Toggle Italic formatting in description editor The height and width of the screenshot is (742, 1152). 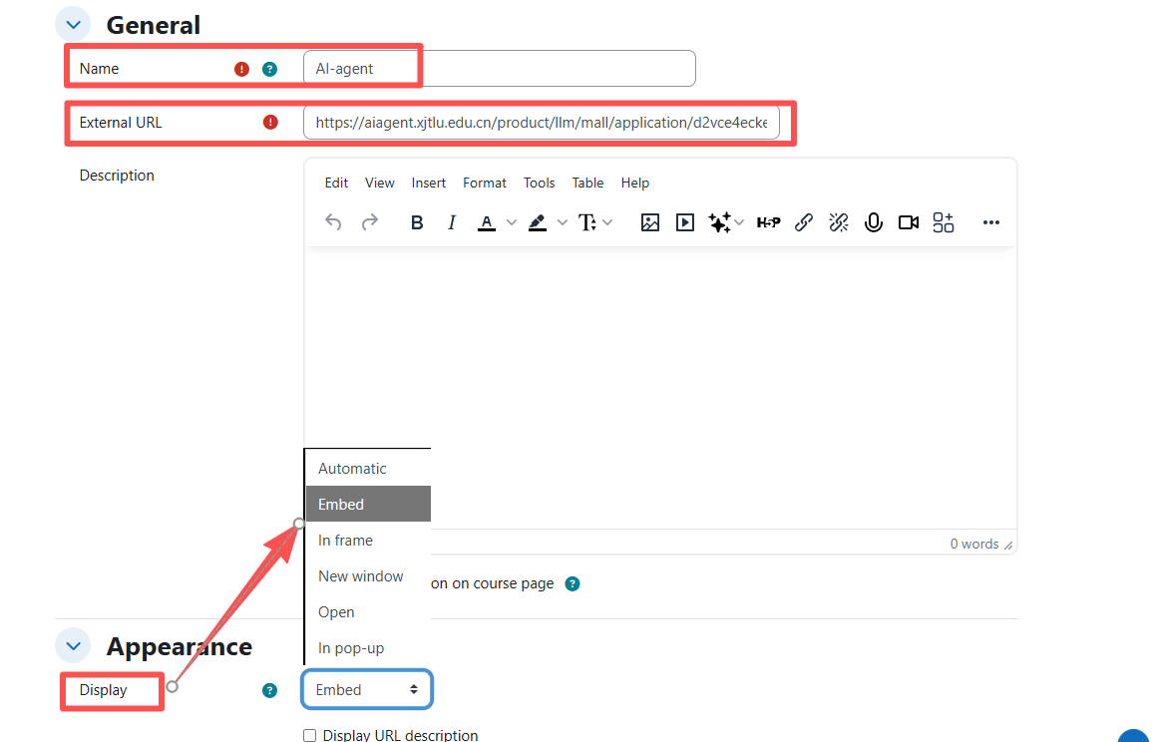tap(451, 222)
